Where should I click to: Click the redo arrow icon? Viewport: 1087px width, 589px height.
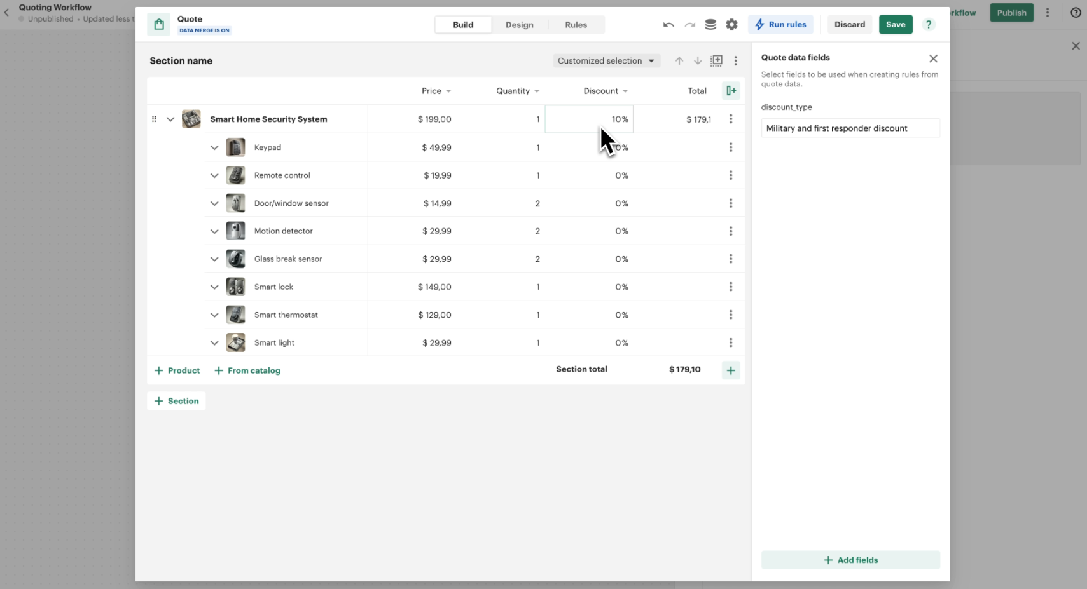click(689, 25)
